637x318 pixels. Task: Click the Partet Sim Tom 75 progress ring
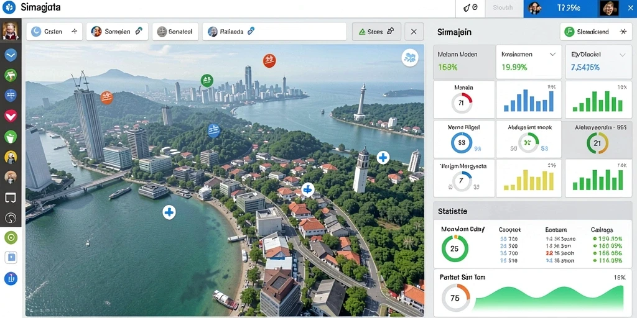pos(455,298)
